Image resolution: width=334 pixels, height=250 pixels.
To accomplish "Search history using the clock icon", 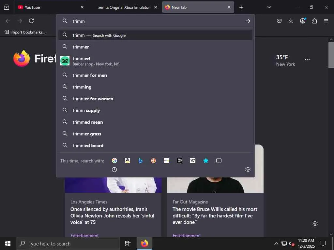I will point(114,169).
